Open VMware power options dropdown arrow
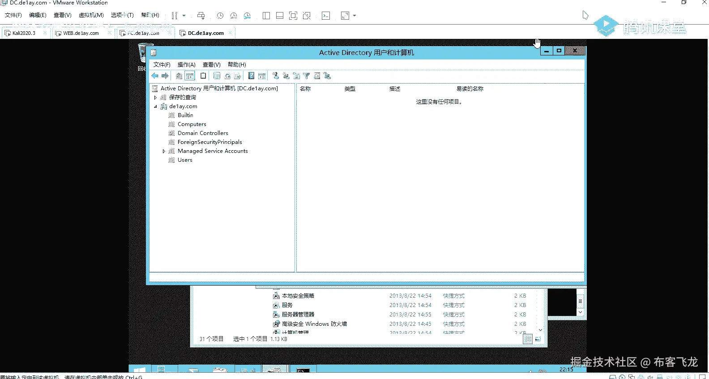This screenshot has width=709, height=379. pos(184,16)
